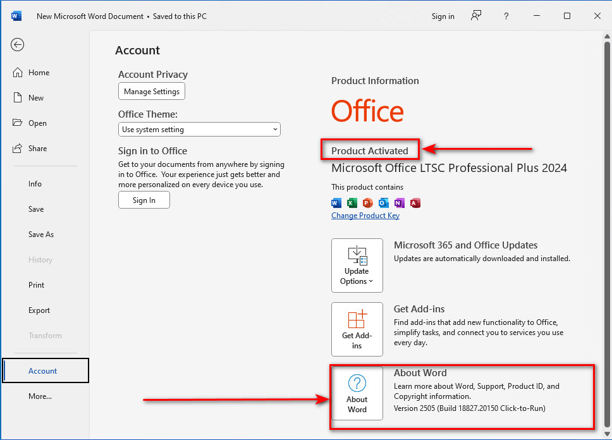Click the Sign In button under Sign in to Office
Screen dimensions: 612x440
[x=144, y=200]
